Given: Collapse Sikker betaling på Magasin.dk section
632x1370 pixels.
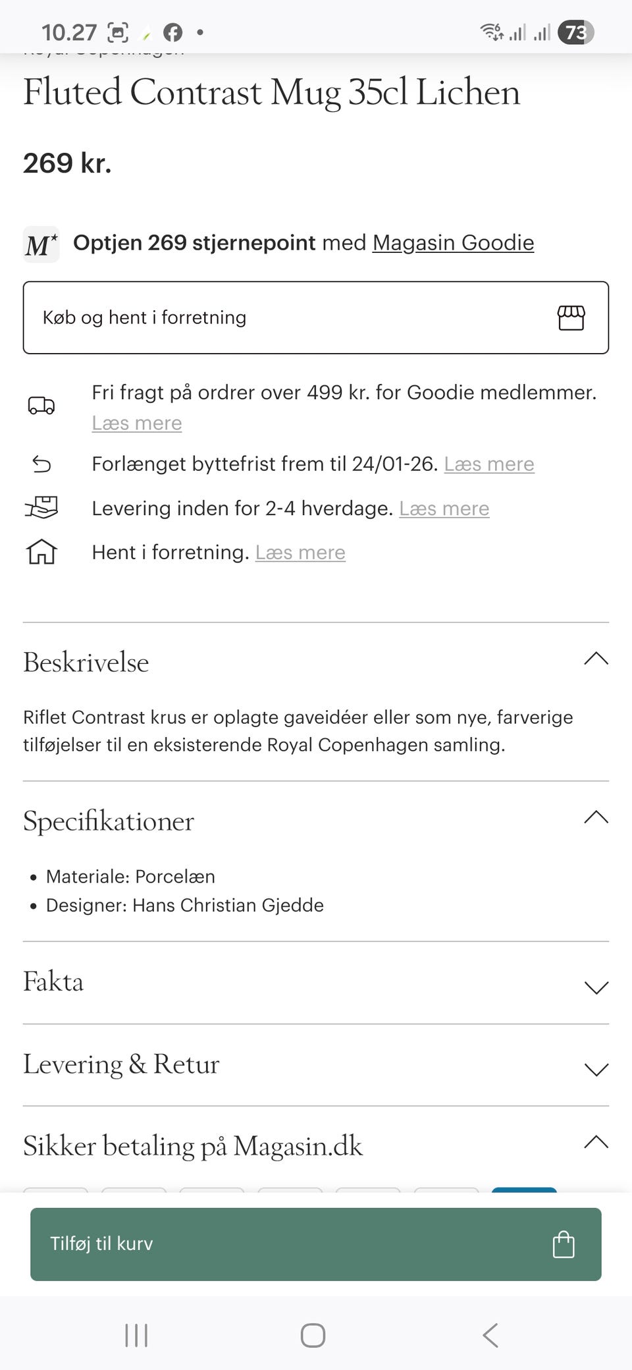Looking at the screenshot, I should coord(595,1144).
